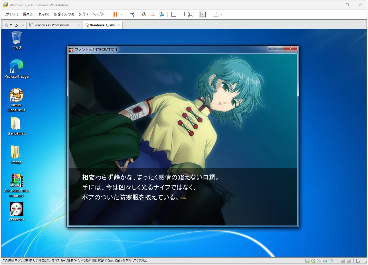The height and width of the screenshot is (265, 368).
Task: Close the Windows 7_x86 tab
Action: point(119,25)
